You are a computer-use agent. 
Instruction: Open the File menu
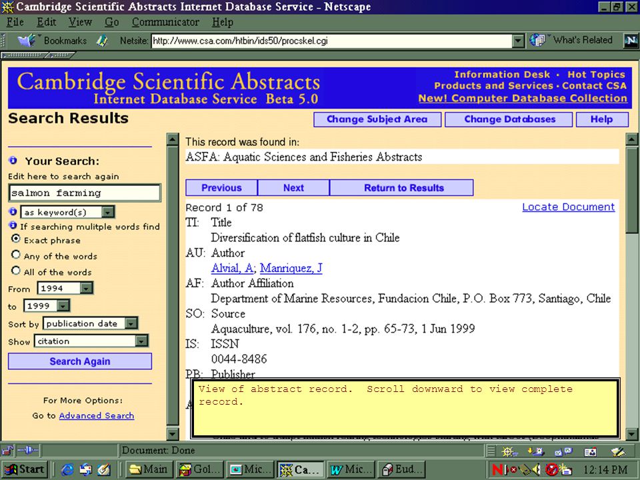pyautogui.click(x=15, y=22)
